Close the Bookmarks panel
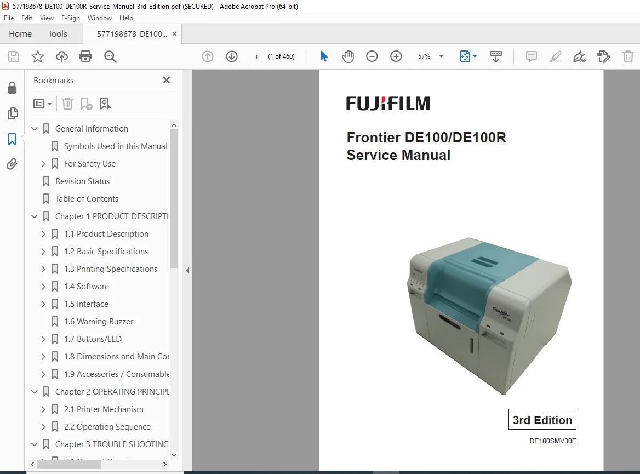The image size is (640, 474). click(x=167, y=80)
